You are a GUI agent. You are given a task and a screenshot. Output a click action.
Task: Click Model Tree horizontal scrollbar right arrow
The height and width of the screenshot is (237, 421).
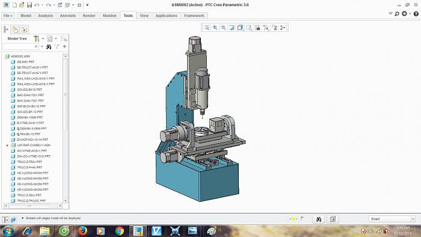pyautogui.click(x=60, y=206)
